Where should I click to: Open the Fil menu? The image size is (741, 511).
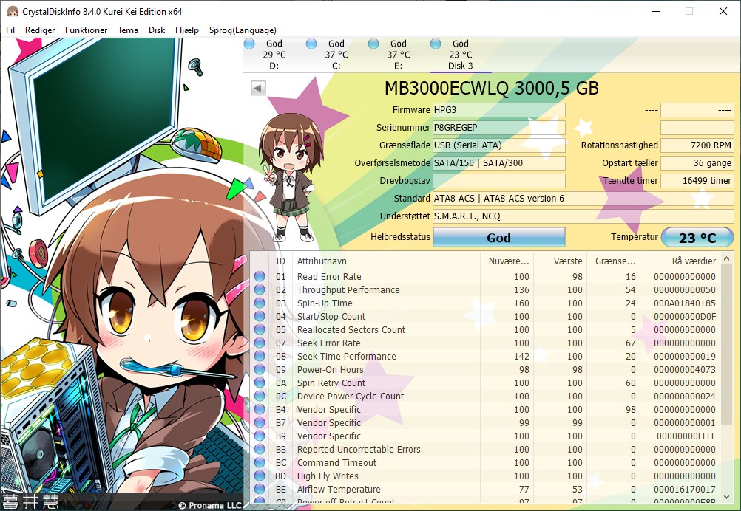(10, 30)
